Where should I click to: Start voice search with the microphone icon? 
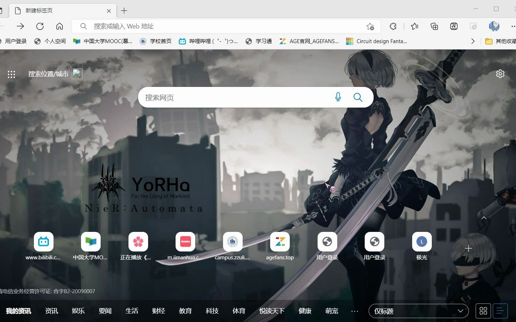point(338,97)
